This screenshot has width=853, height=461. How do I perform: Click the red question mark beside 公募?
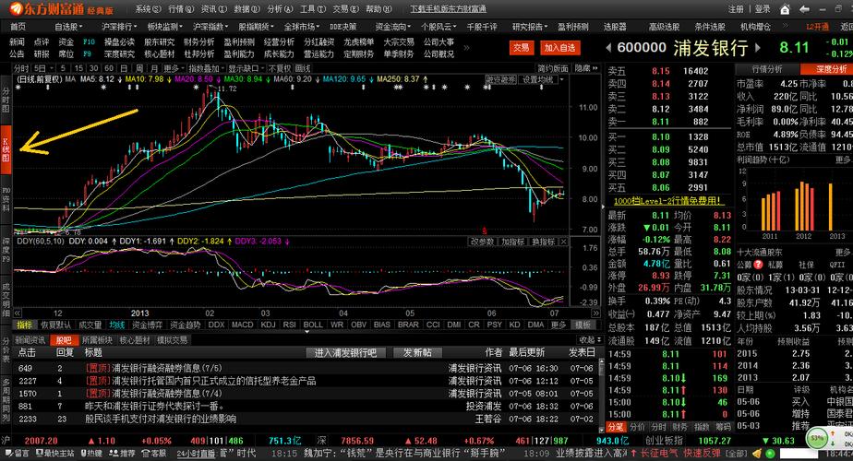point(758,265)
